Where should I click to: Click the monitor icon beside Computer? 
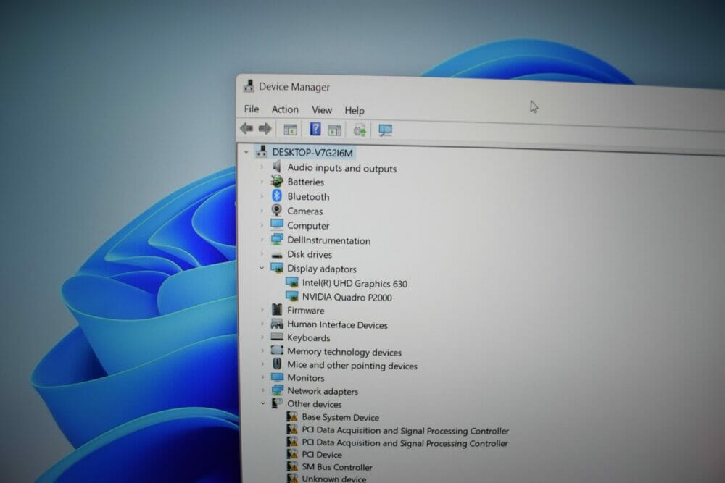(277, 224)
